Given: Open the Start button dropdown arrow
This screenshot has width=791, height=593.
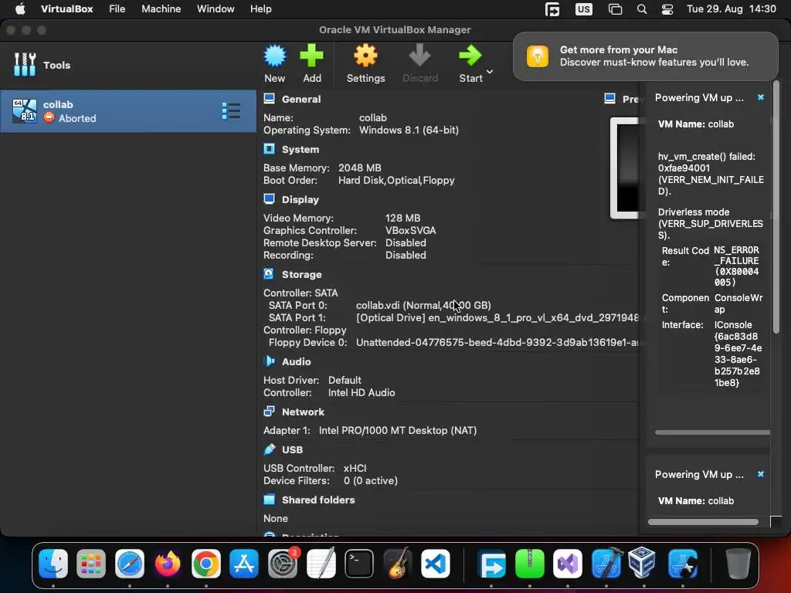Looking at the screenshot, I should click(x=490, y=72).
